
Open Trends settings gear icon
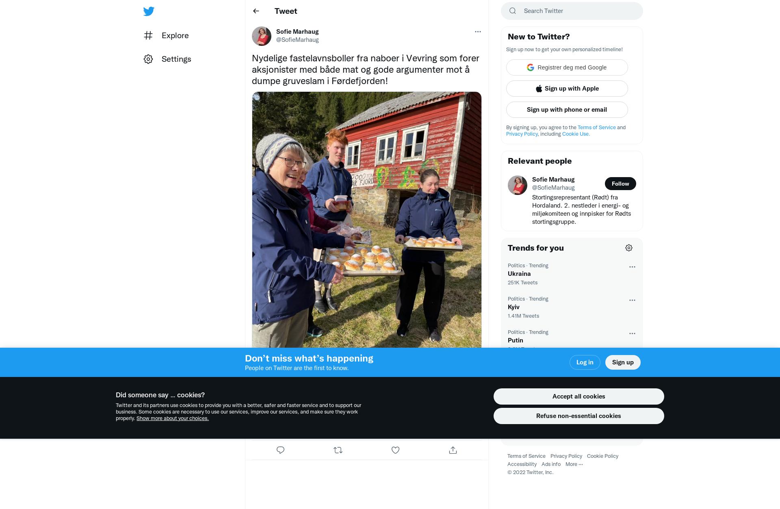coord(629,248)
